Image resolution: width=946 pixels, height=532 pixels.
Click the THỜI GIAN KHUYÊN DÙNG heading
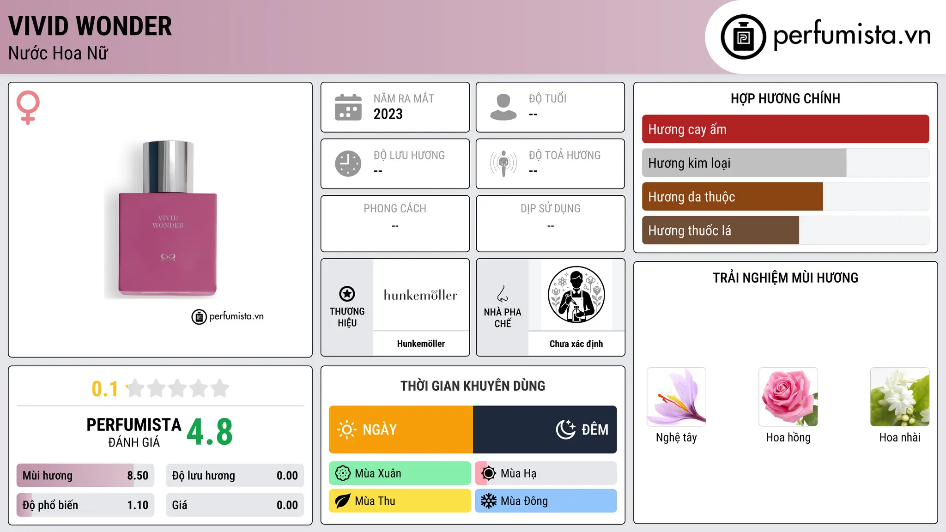473,386
